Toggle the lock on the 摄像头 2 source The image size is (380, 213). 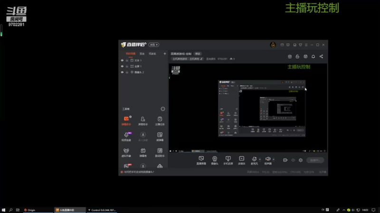(127, 72)
